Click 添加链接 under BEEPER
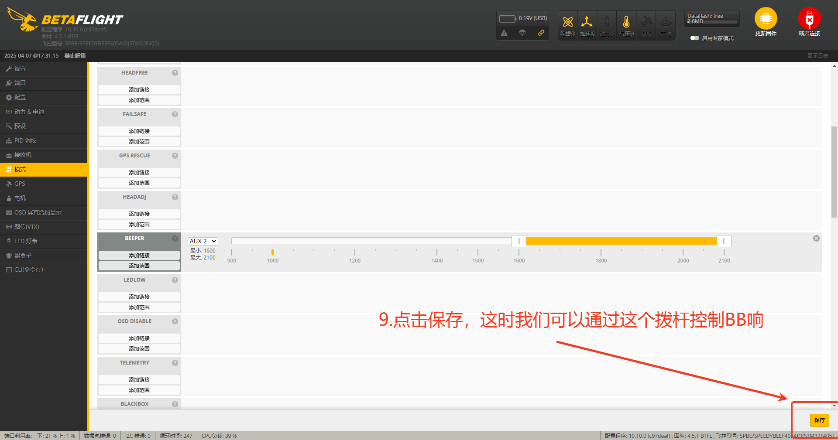Screen dimensions: 838x440 139,256
